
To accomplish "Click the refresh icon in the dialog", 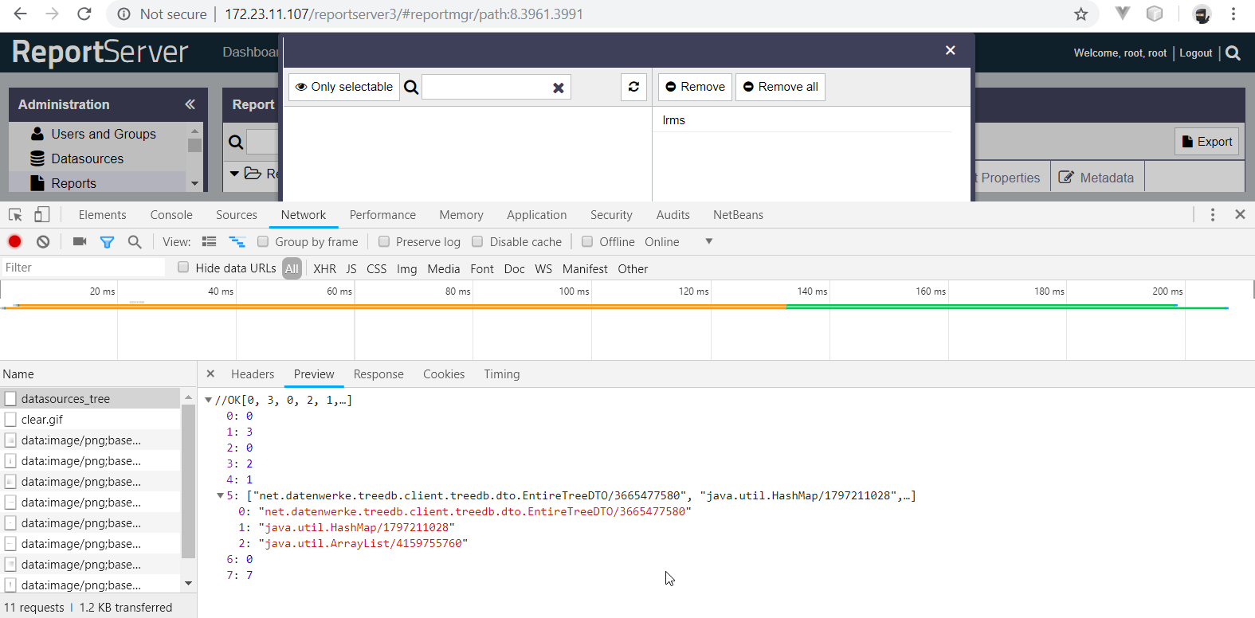I will point(633,87).
